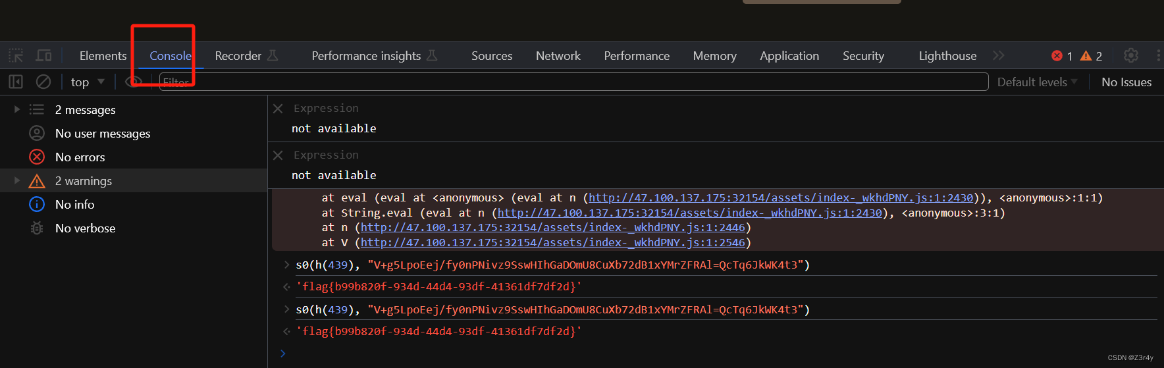This screenshot has width=1164, height=368.
Task: Click the verbose bug icon in sidebar
Action: tap(37, 228)
